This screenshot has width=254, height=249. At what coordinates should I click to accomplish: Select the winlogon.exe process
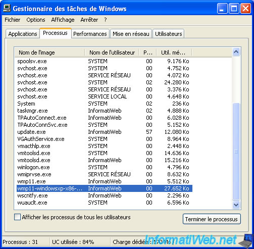(105, 167)
